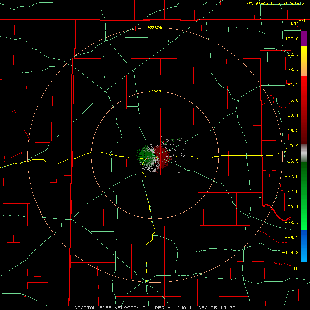310x310 pixels.
Task: Click the KAMA station identifier
Action: pyautogui.click(x=180, y=308)
